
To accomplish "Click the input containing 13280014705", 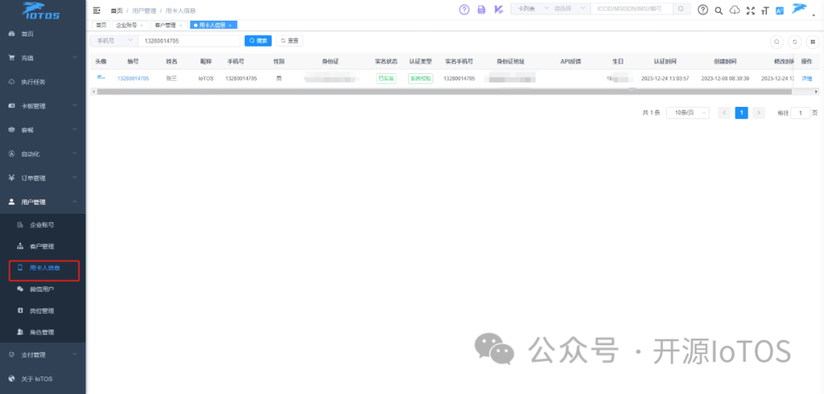I will click(188, 40).
